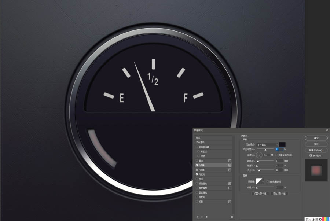Image resolution: width=330 pixels, height=221 pixels.
Task: Click the inner shadow color swatch
Action: point(282,144)
